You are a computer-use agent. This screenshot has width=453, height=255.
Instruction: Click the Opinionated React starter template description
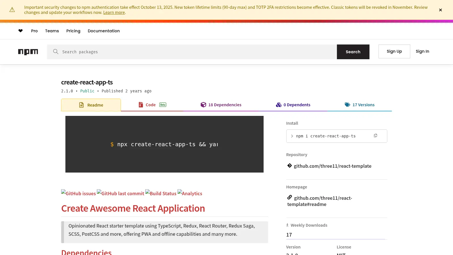point(162,230)
